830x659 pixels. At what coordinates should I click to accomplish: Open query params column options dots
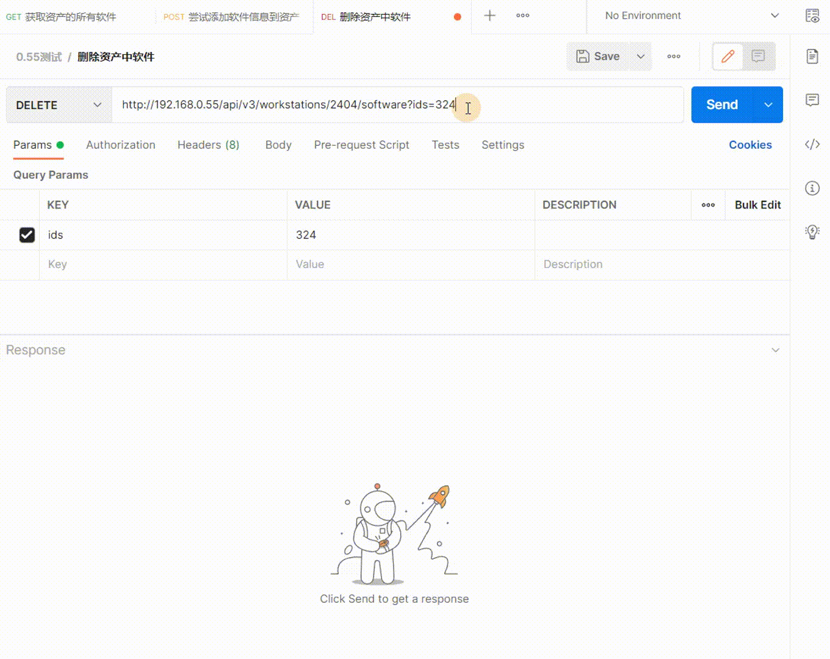(x=708, y=205)
